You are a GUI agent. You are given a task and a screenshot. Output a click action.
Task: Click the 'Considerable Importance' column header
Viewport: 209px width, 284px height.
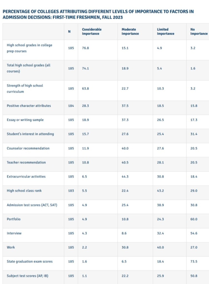92,31
